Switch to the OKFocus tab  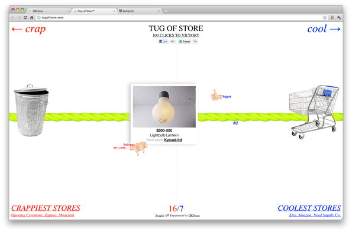[49, 11]
